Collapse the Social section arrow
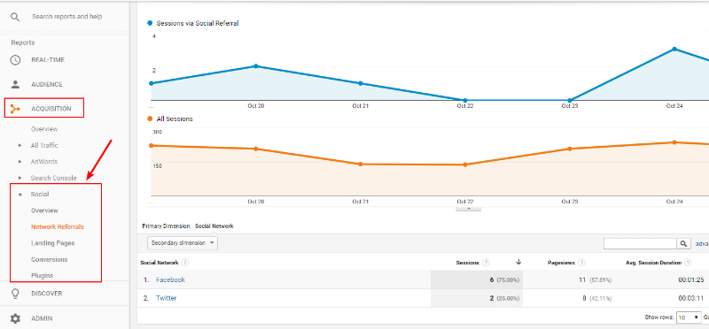 tap(19, 195)
